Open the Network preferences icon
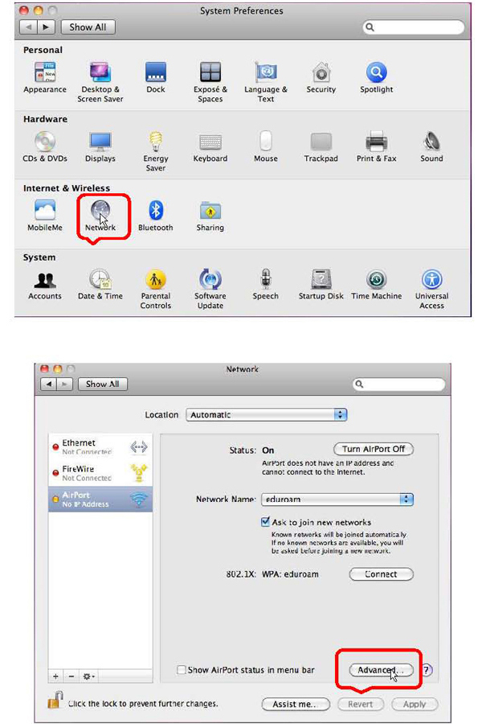482x724 pixels. point(100,212)
